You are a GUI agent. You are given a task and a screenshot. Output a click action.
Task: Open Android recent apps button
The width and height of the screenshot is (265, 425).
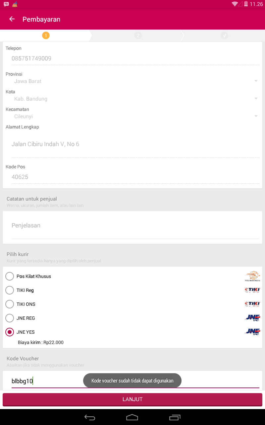[x=175, y=417]
